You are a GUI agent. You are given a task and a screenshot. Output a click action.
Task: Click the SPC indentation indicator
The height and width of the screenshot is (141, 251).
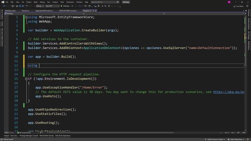pyautogui.click(x=238, y=133)
